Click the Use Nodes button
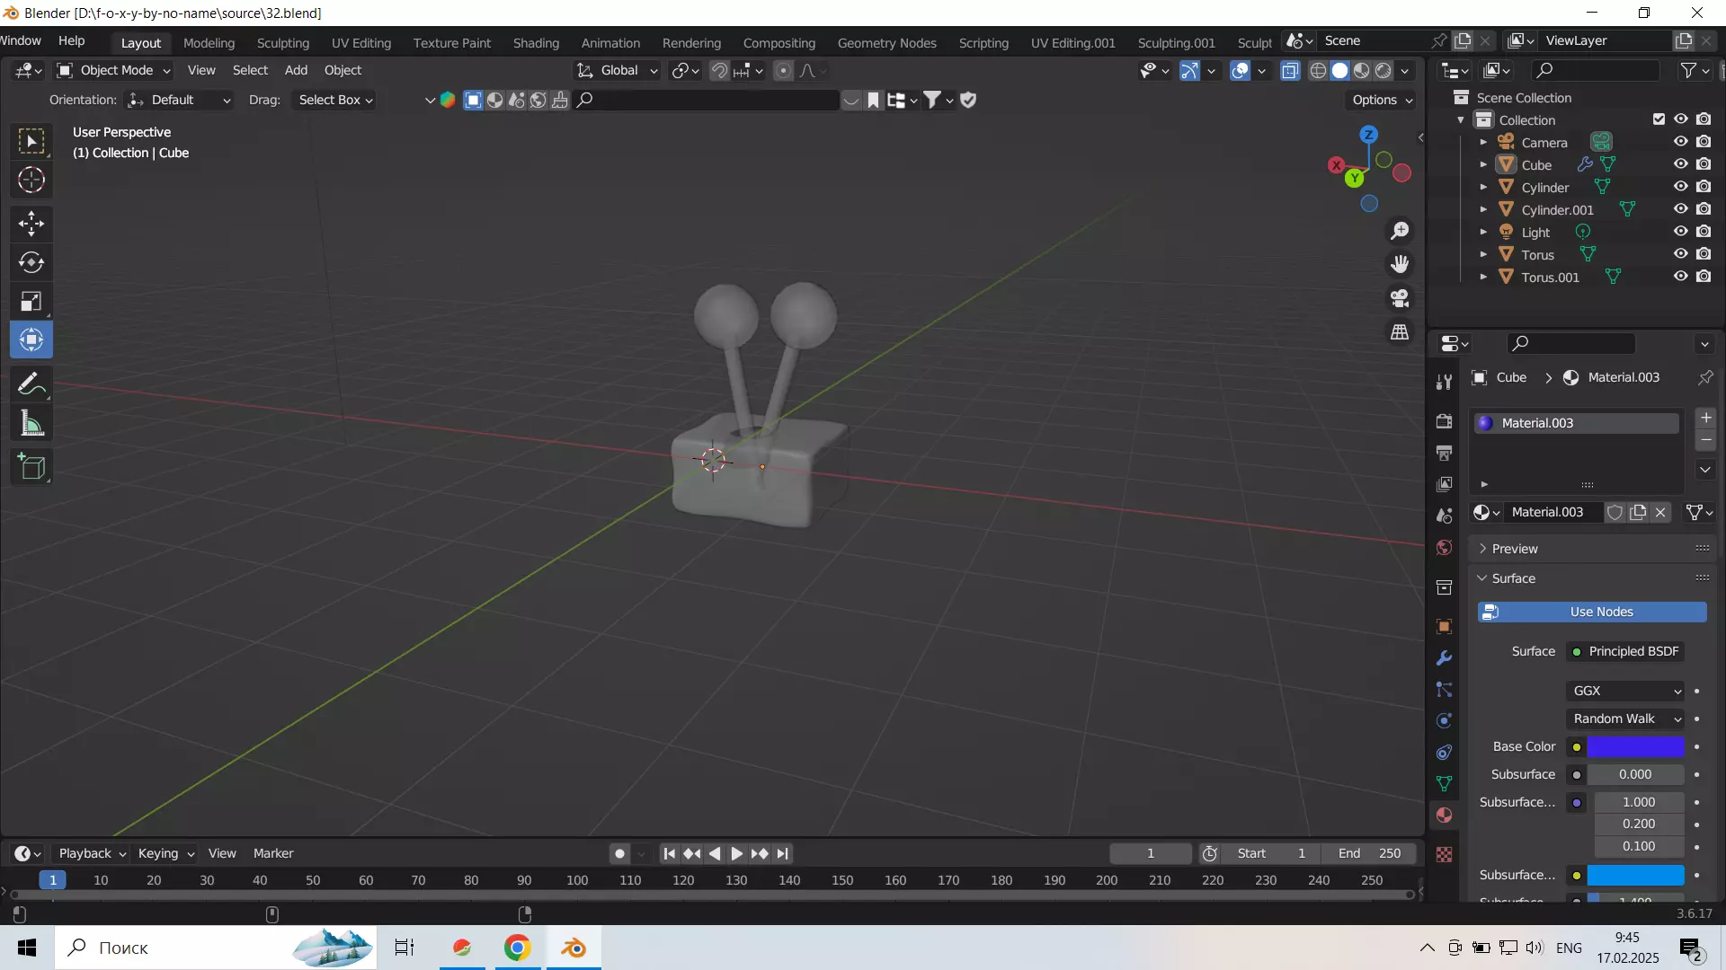 1592,612
